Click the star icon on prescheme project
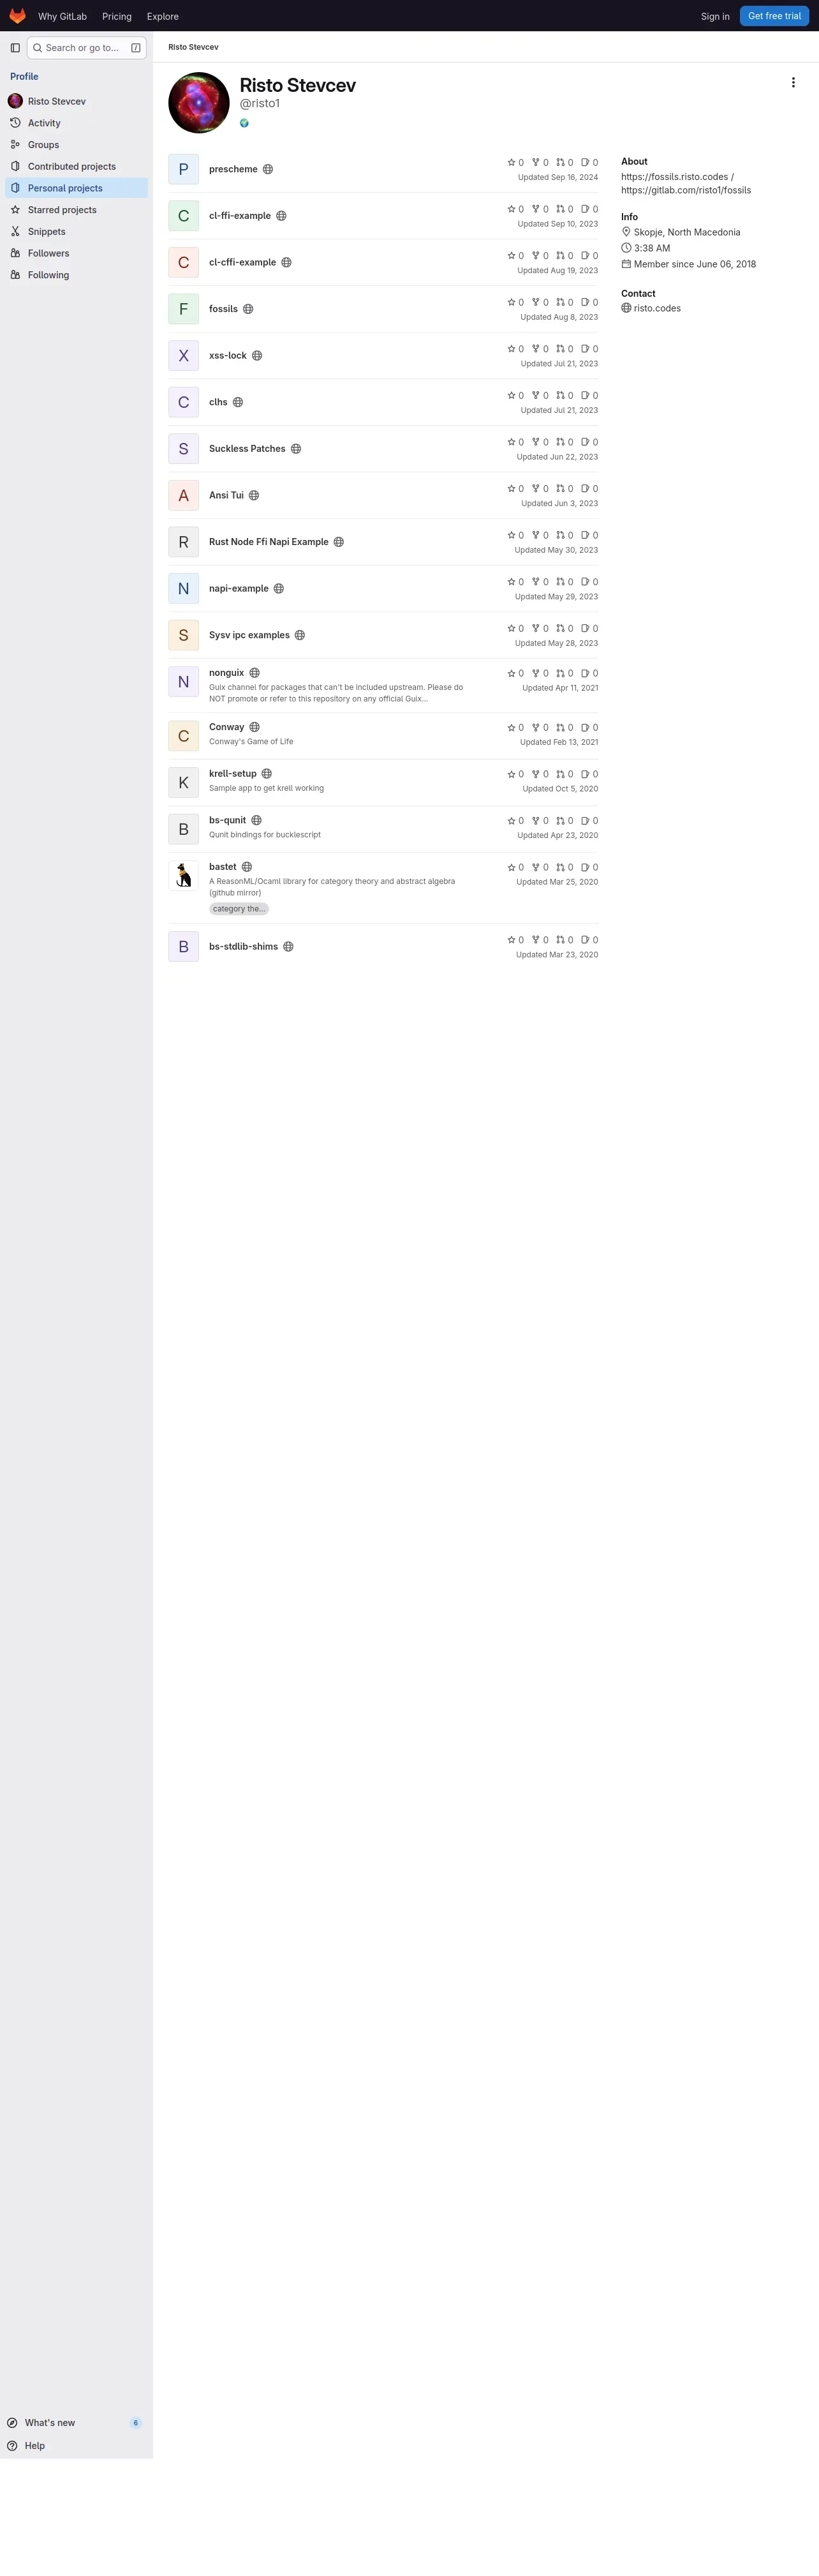Screen dimensions: 819x2576 click(x=512, y=162)
